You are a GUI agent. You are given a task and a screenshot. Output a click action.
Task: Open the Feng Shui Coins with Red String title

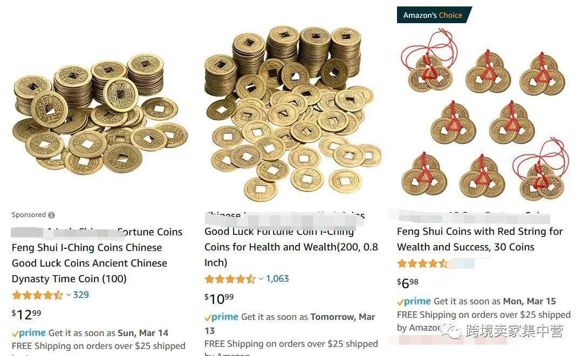click(x=480, y=239)
